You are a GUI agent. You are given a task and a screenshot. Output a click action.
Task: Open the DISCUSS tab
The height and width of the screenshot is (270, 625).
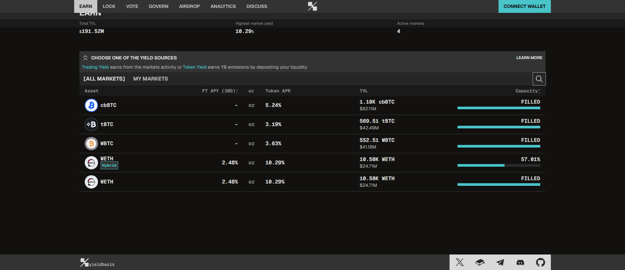point(257,6)
